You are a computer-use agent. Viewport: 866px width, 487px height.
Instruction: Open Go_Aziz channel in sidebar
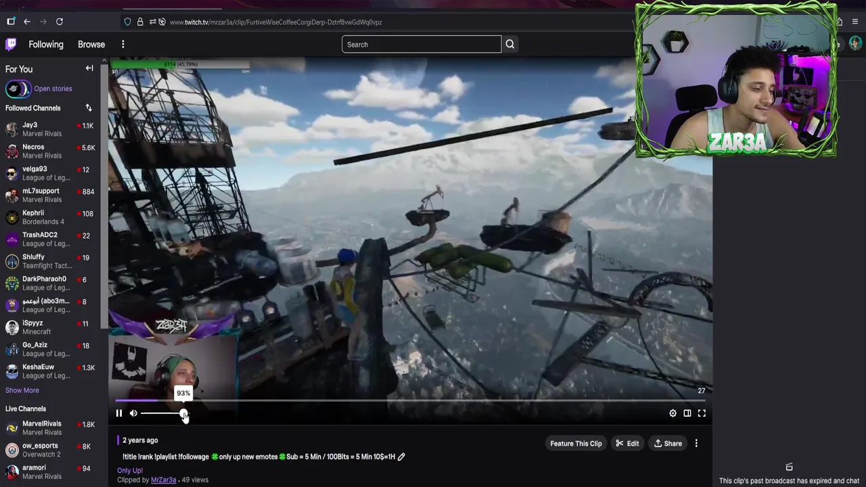click(x=50, y=349)
